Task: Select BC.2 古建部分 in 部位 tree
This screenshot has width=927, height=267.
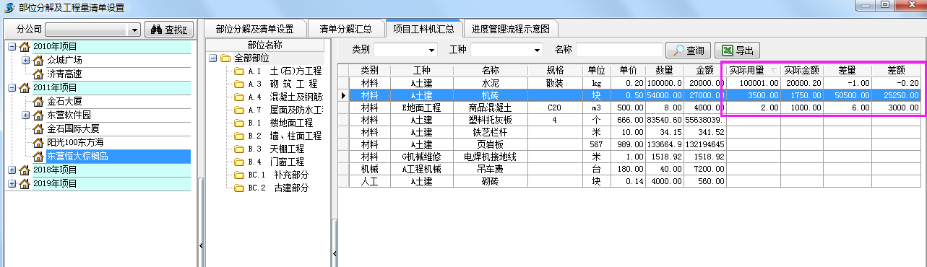Action: click(278, 188)
